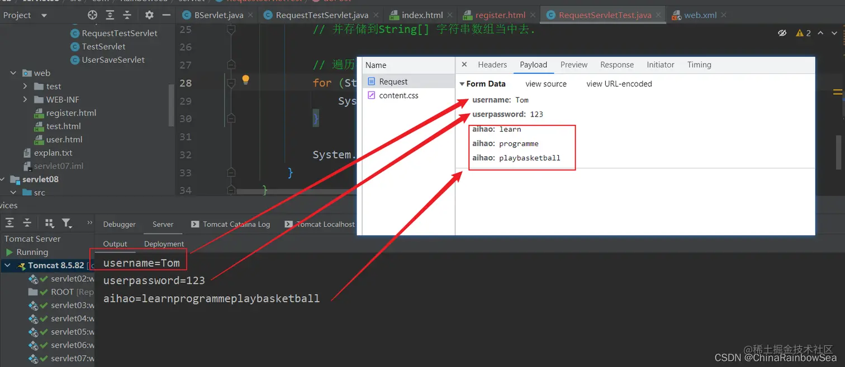Viewport: 845px width, 367px height.
Task: Click class icon of UserSaveServlet
Action: click(x=75, y=60)
